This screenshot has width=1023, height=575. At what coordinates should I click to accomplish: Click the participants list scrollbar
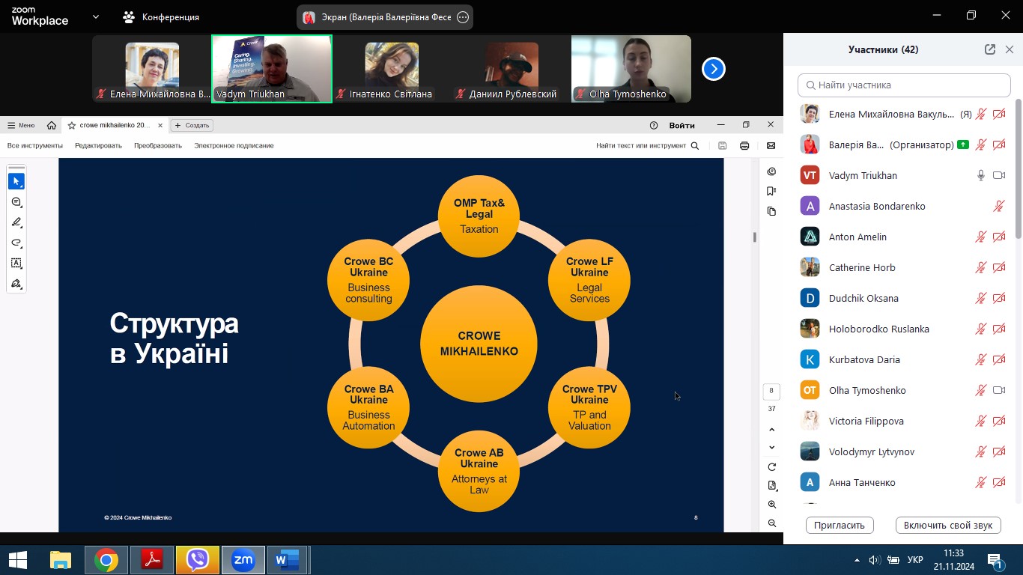(1019, 168)
